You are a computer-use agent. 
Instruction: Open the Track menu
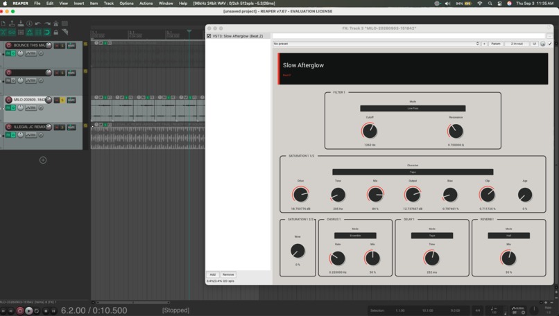coord(108,3)
